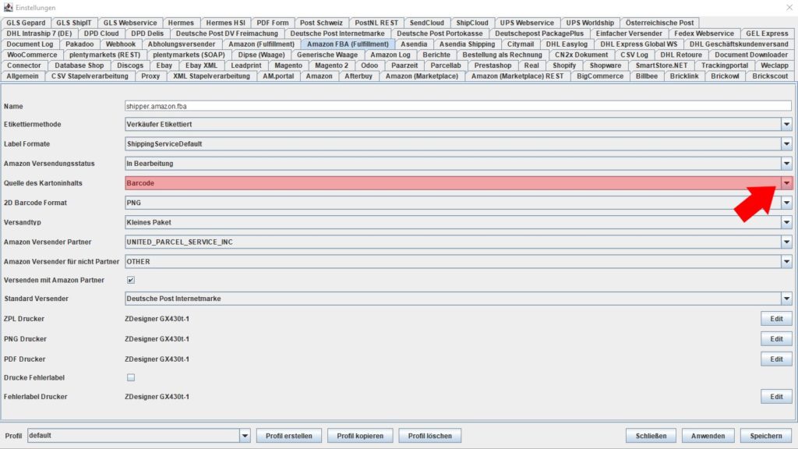Screen dimensions: 798x449
Task: Open the BigCommerce tab
Action: coord(600,76)
